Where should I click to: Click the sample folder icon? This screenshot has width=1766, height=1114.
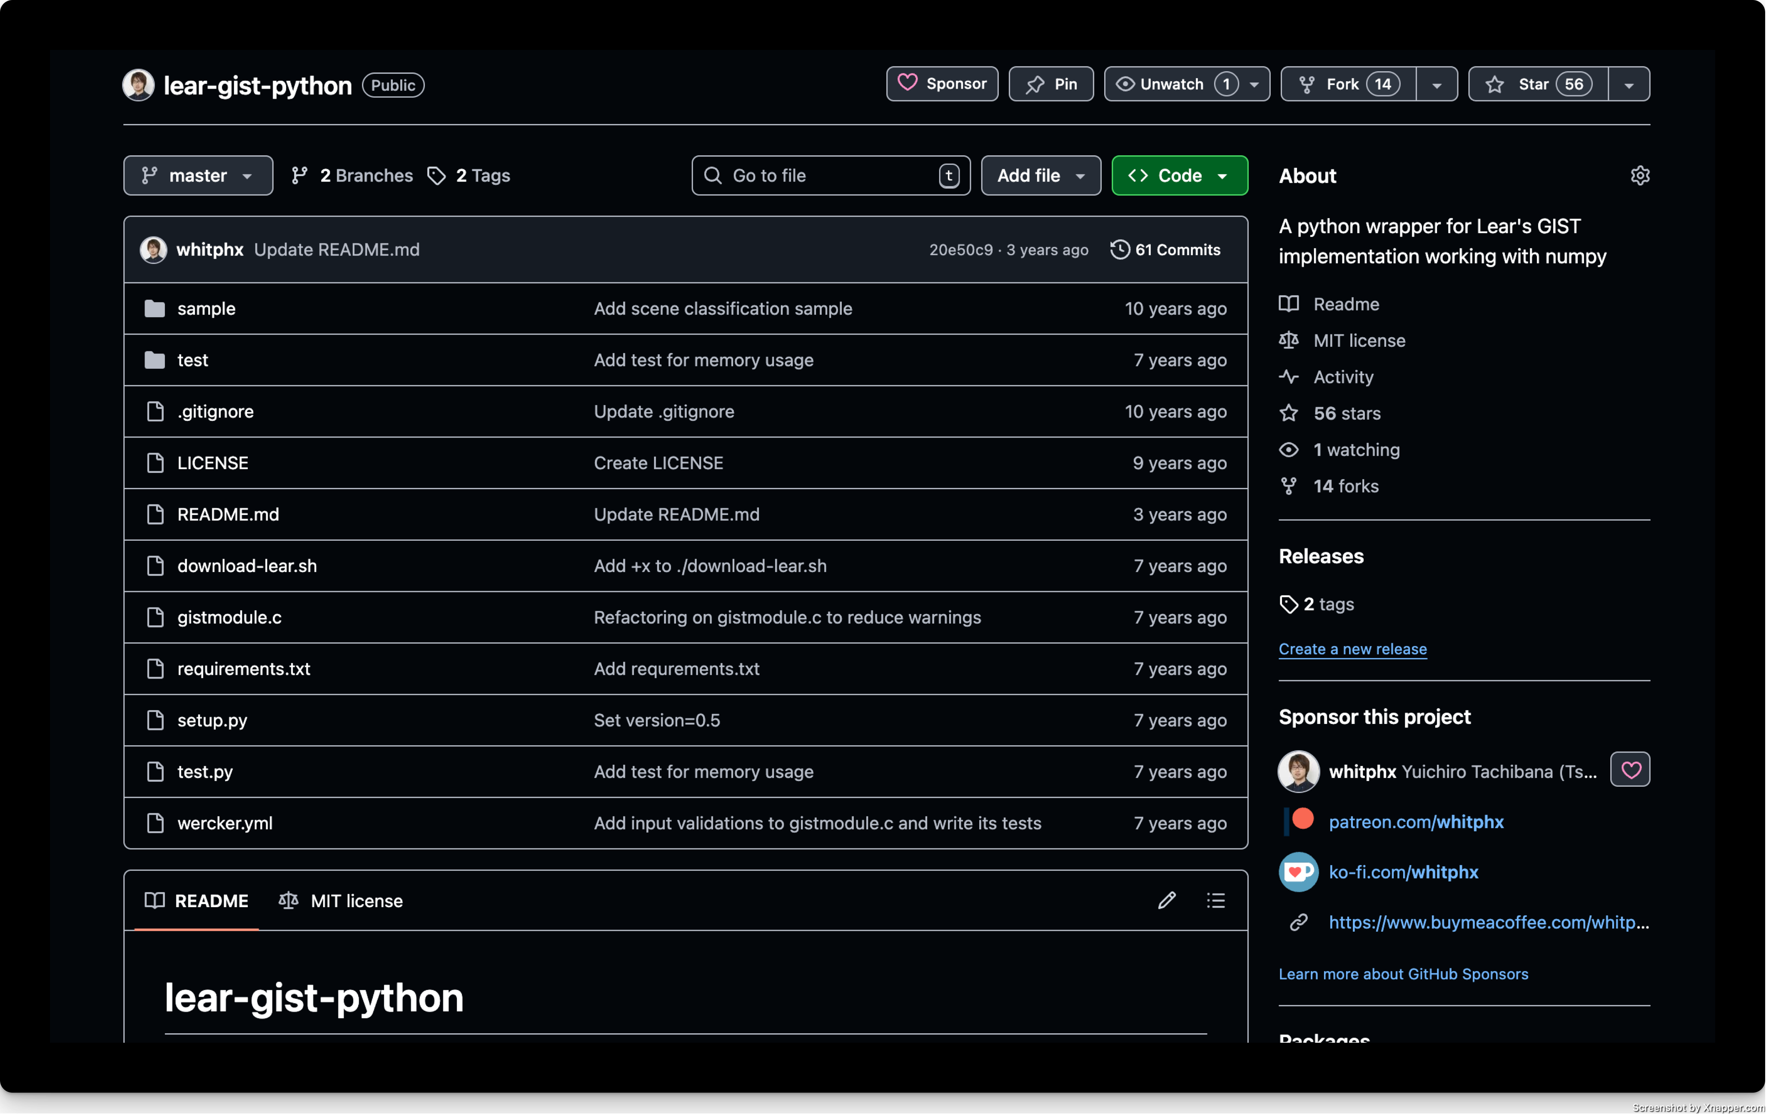coord(155,308)
